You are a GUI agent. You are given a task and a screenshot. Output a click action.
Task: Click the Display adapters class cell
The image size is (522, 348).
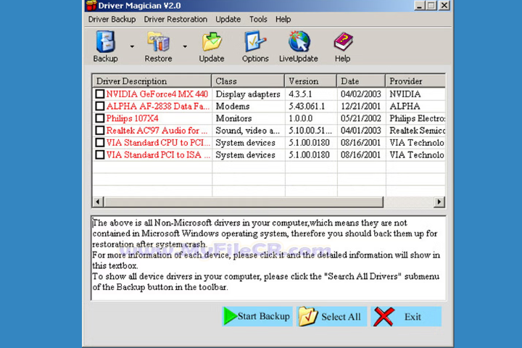(x=248, y=94)
